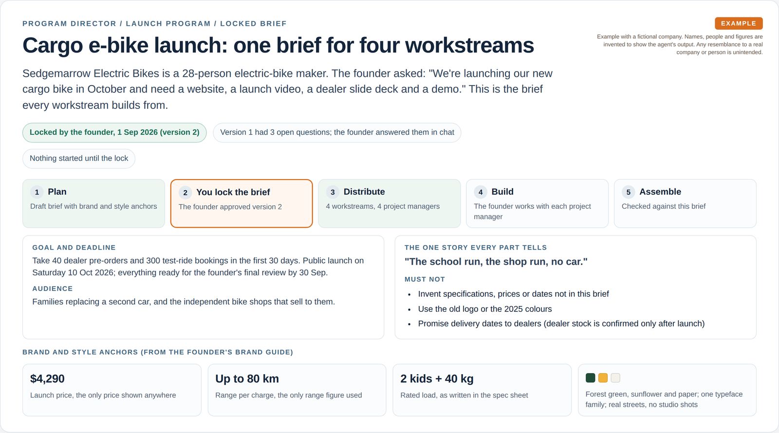Click the 'Up to 80 km' range card
This screenshot has height=433, width=779.
(297, 390)
